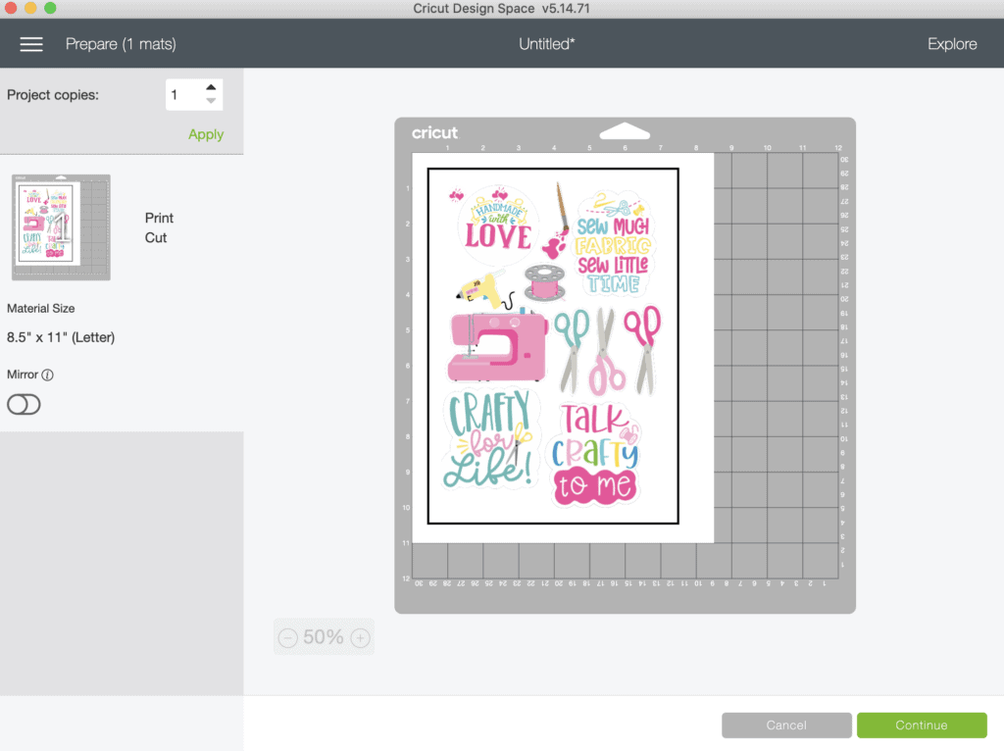Minimize the window with yellow button

30,8
